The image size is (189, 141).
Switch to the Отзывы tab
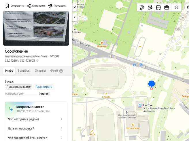coord(40,71)
